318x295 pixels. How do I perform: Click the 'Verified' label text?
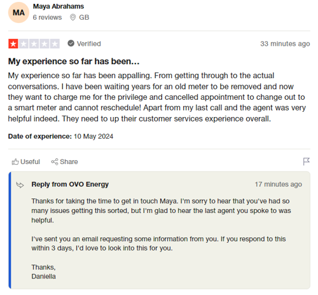(x=89, y=44)
